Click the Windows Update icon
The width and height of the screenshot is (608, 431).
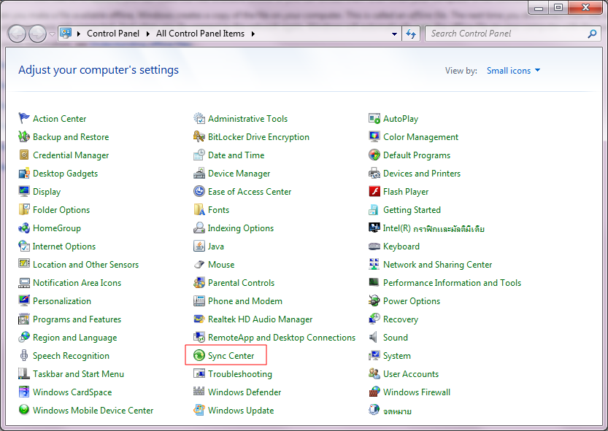point(199,411)
